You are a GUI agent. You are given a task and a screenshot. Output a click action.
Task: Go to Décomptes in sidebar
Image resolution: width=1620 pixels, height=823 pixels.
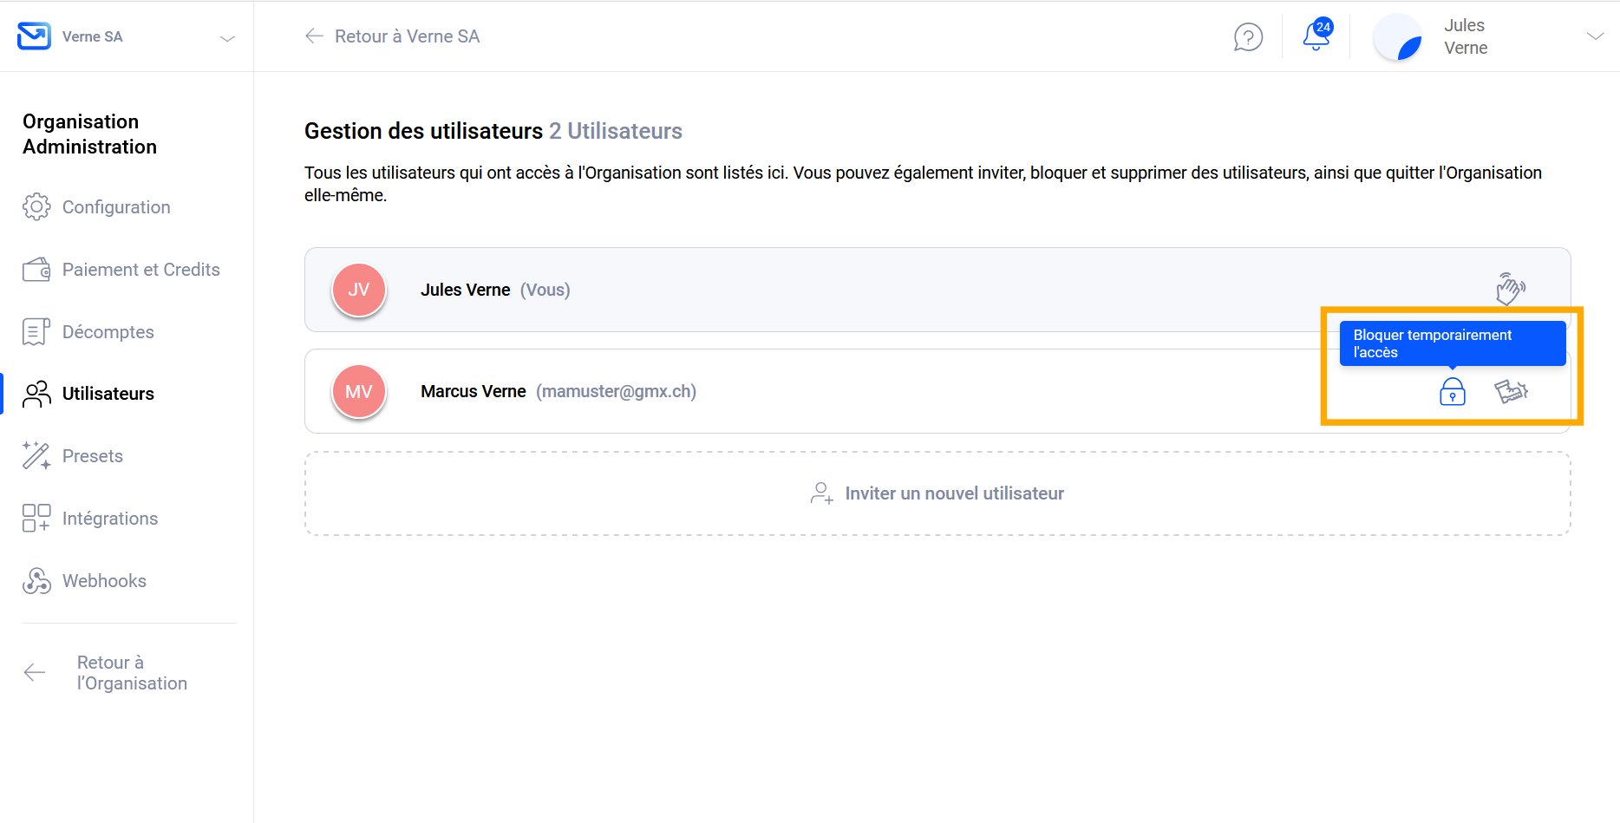tap(108, 332)
